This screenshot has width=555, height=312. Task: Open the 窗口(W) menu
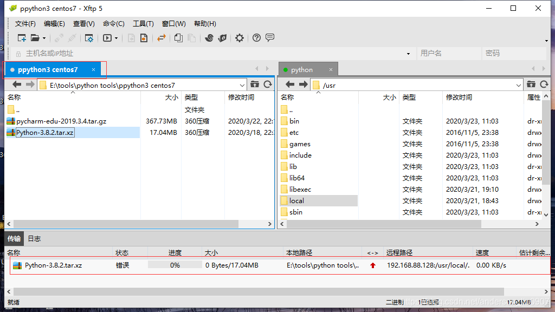pyautogui.click(x=174, y=24)
